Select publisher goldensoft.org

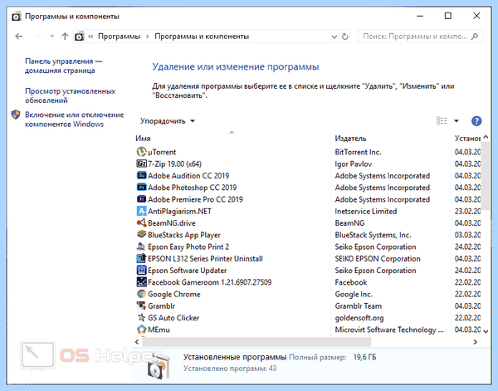[359, 318]
